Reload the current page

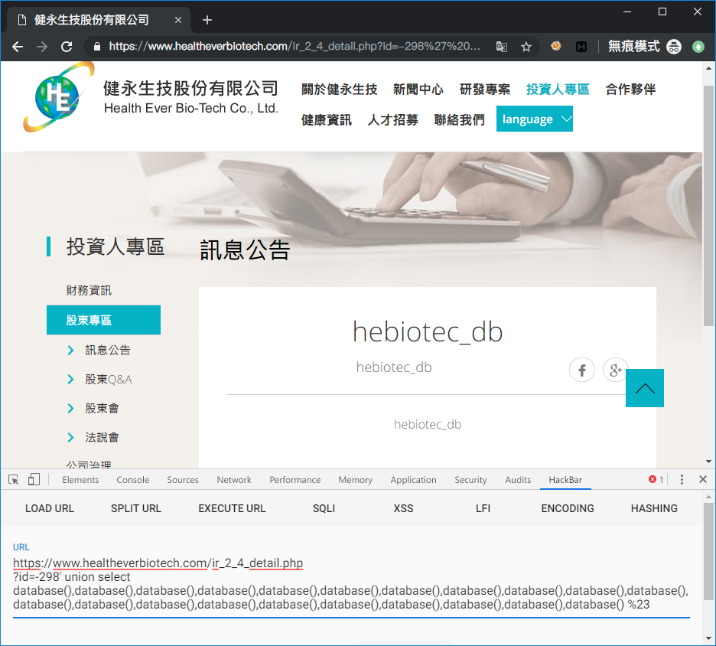tap(67, 47)
